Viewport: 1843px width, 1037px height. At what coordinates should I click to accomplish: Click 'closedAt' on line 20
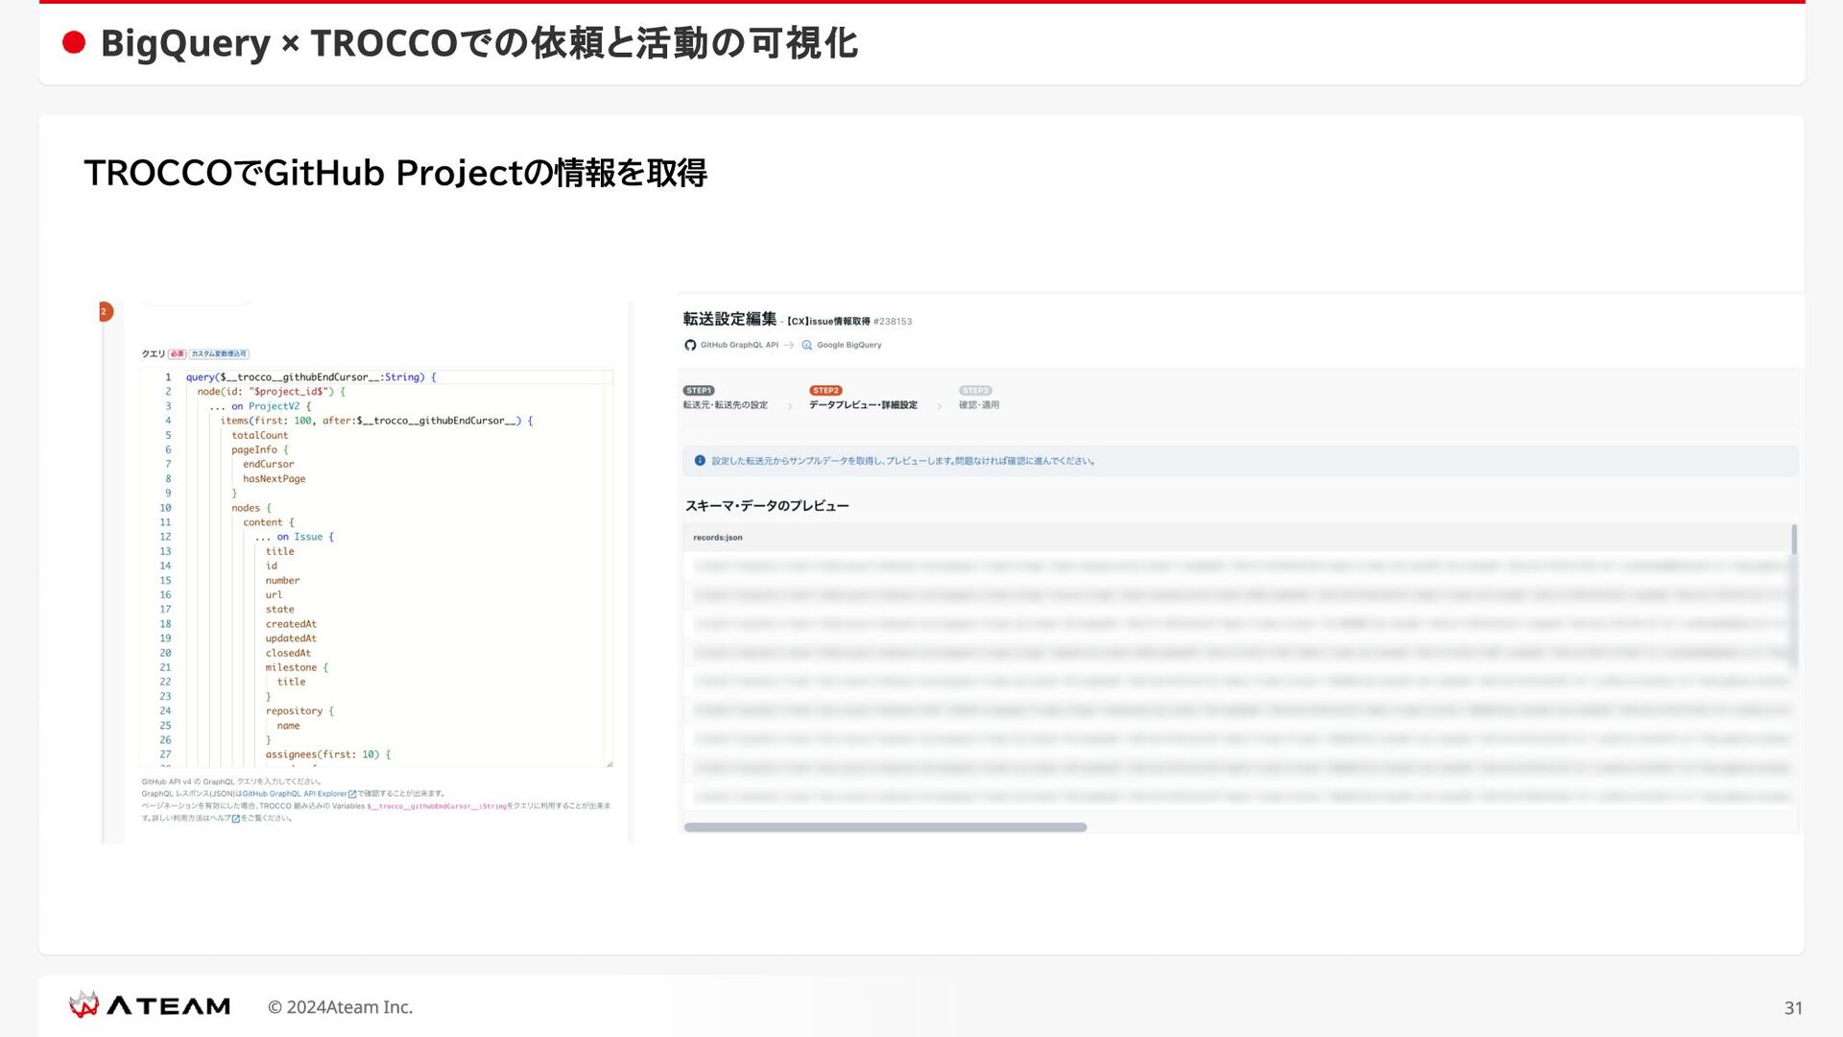coord(288,653)
